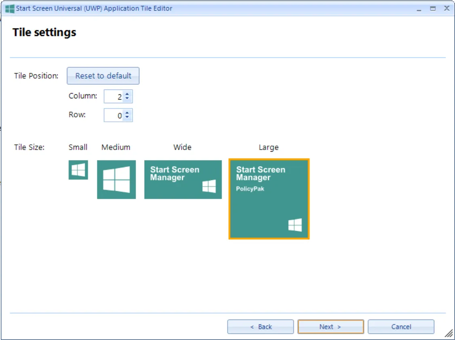
Task: Click the Tile Size label
Action: [29, 147]
